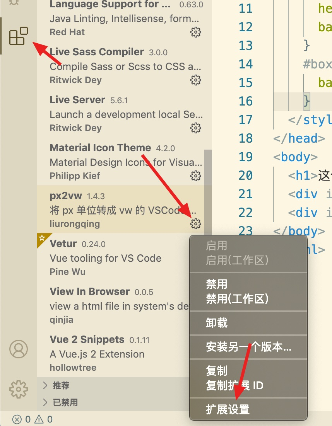Place cursor on the </head> tag line

[299, 138]
